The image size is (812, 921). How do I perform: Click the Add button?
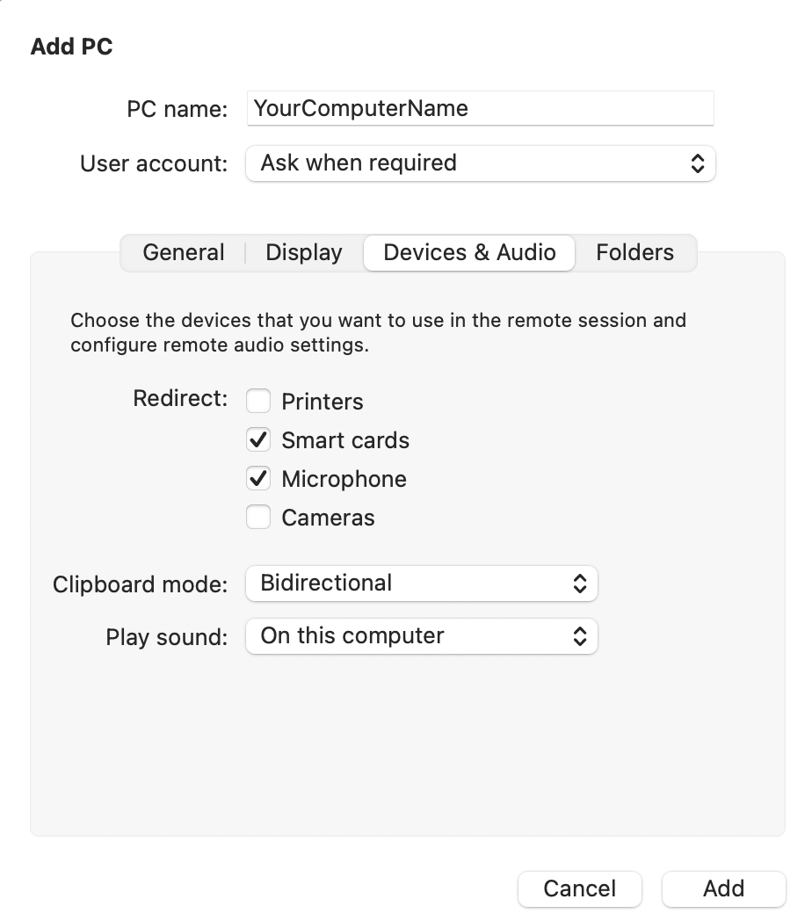click(723, 888)
